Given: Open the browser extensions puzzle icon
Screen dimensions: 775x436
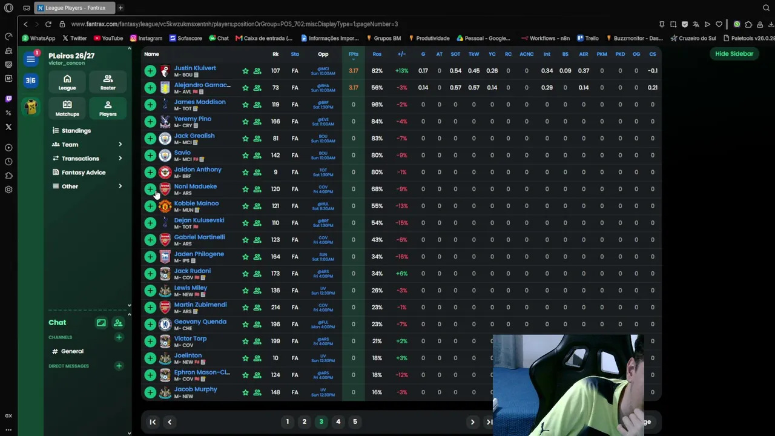Looking at the screenshot, I should (748, 24).
